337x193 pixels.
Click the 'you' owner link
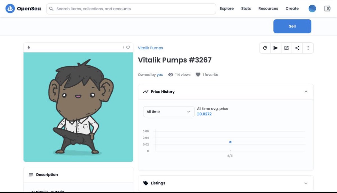coord(160,75)
